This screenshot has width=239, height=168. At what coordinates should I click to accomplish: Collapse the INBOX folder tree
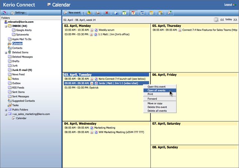tap(6, 26)
